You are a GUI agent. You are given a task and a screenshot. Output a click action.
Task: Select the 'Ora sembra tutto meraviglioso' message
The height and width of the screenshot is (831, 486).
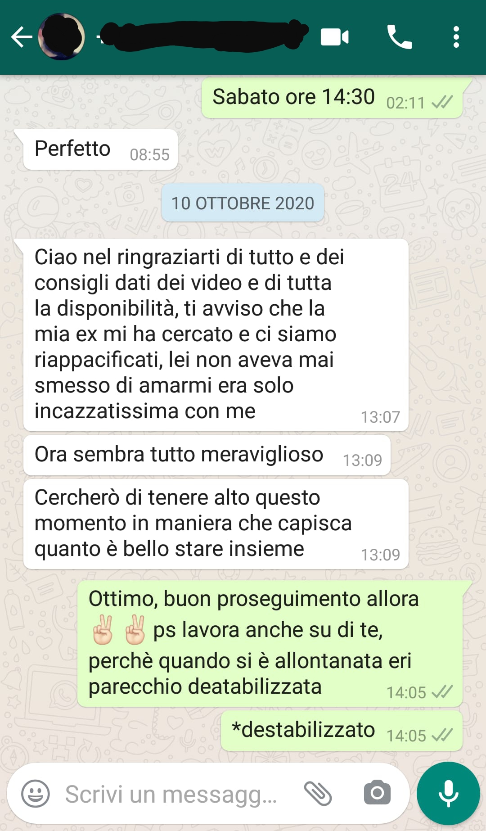click(x=207, y=455)
